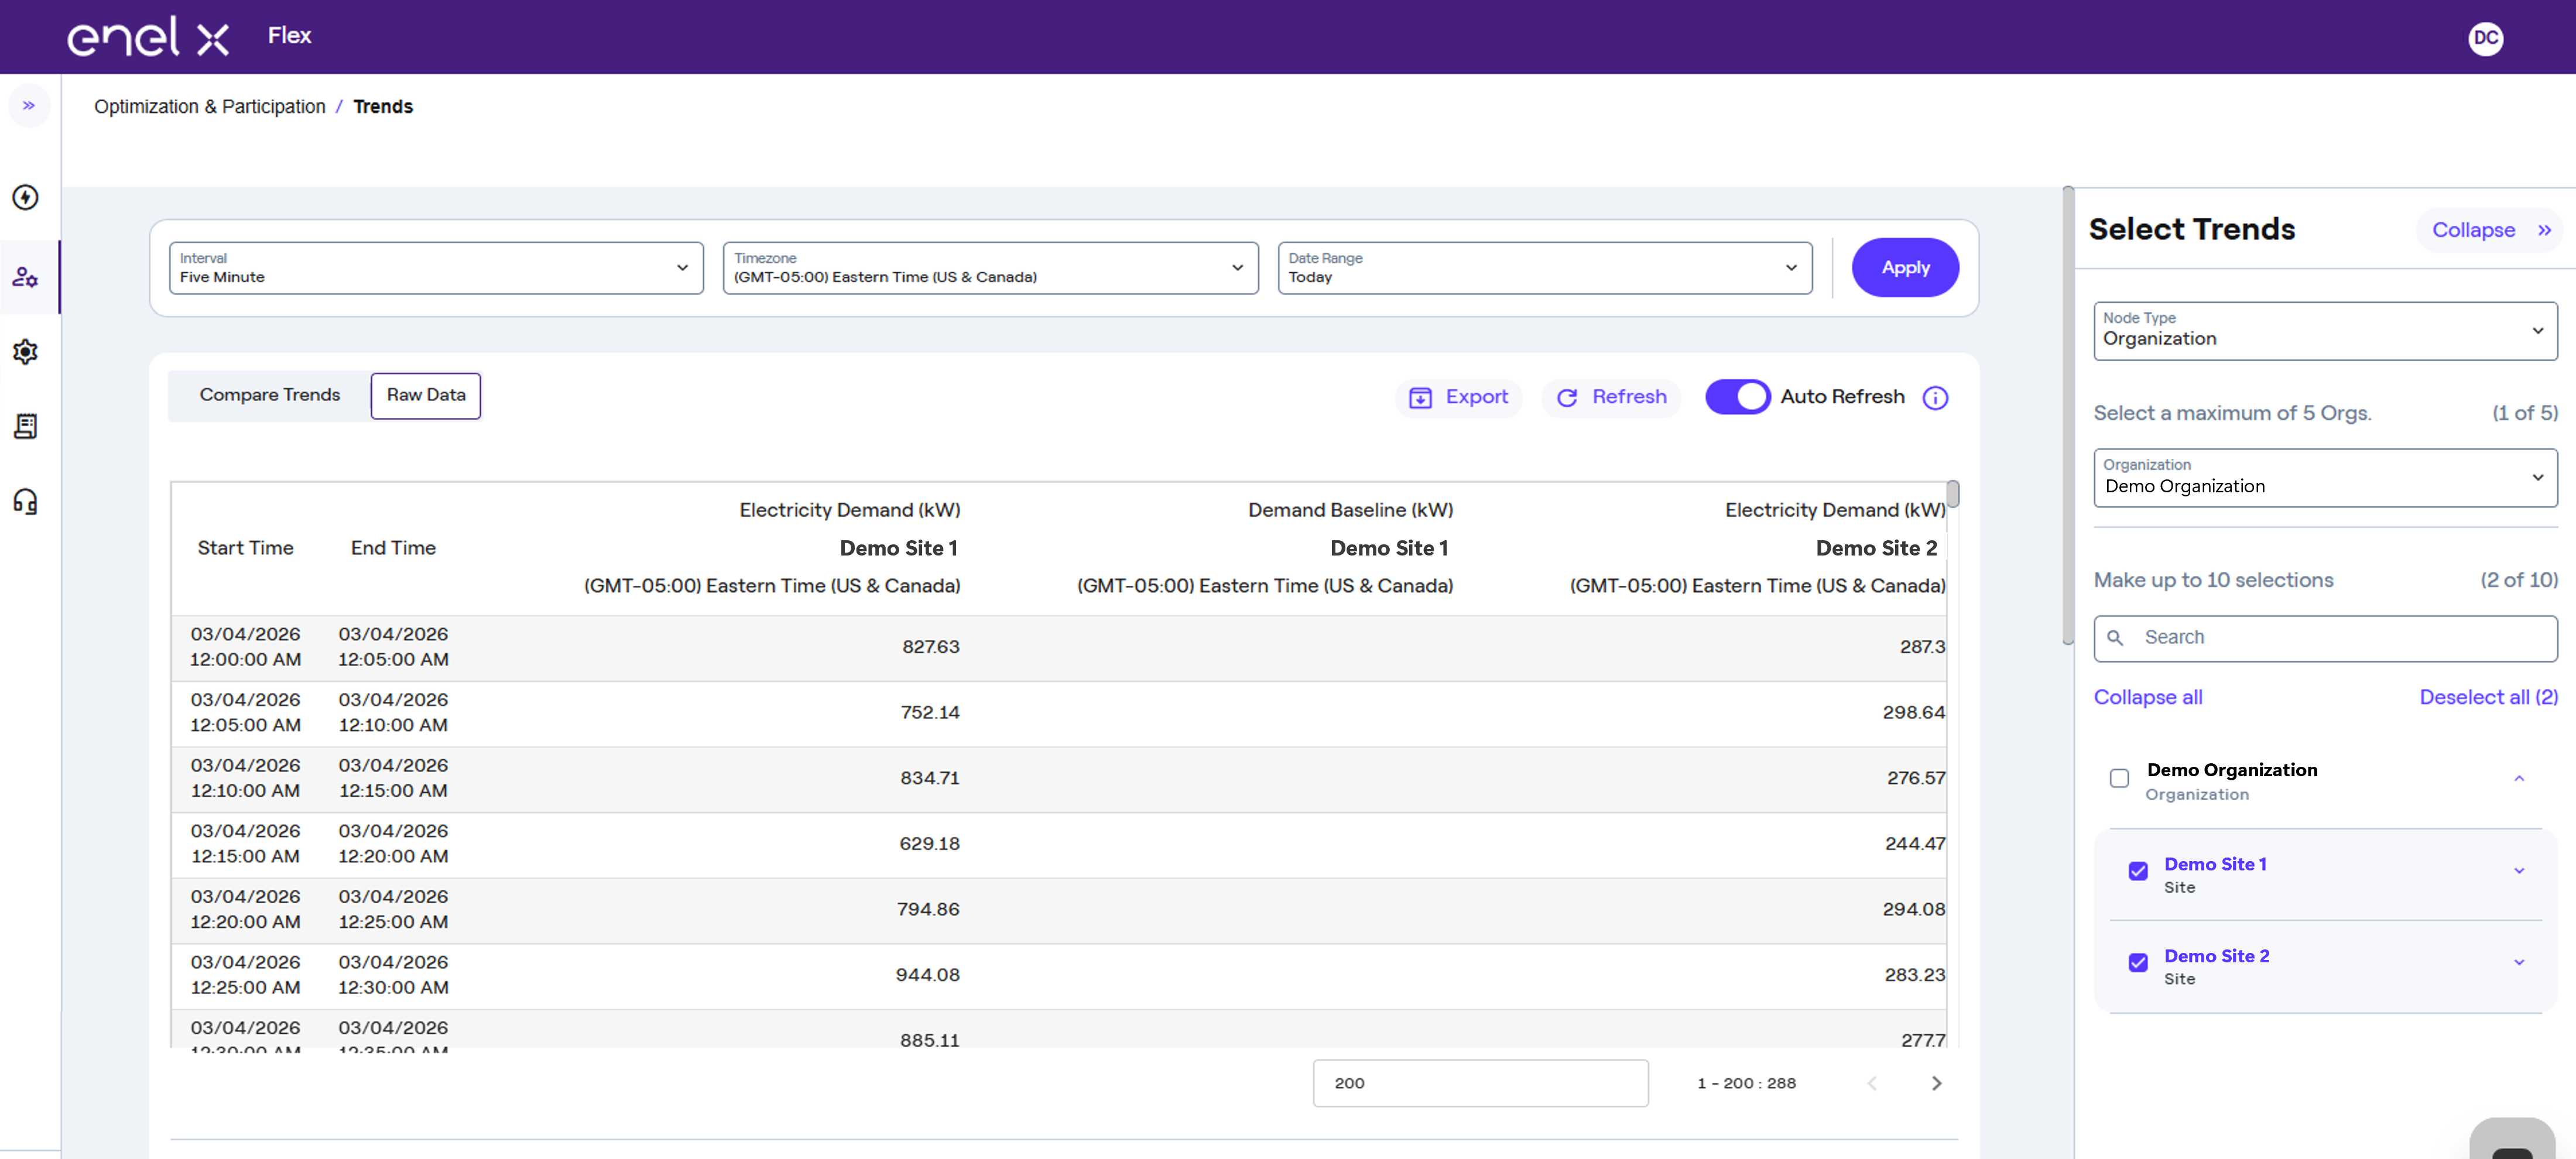2576x1159 pixels.
Task: Uncheck the Demo Site 1 checkbox
Action: 2138,871
